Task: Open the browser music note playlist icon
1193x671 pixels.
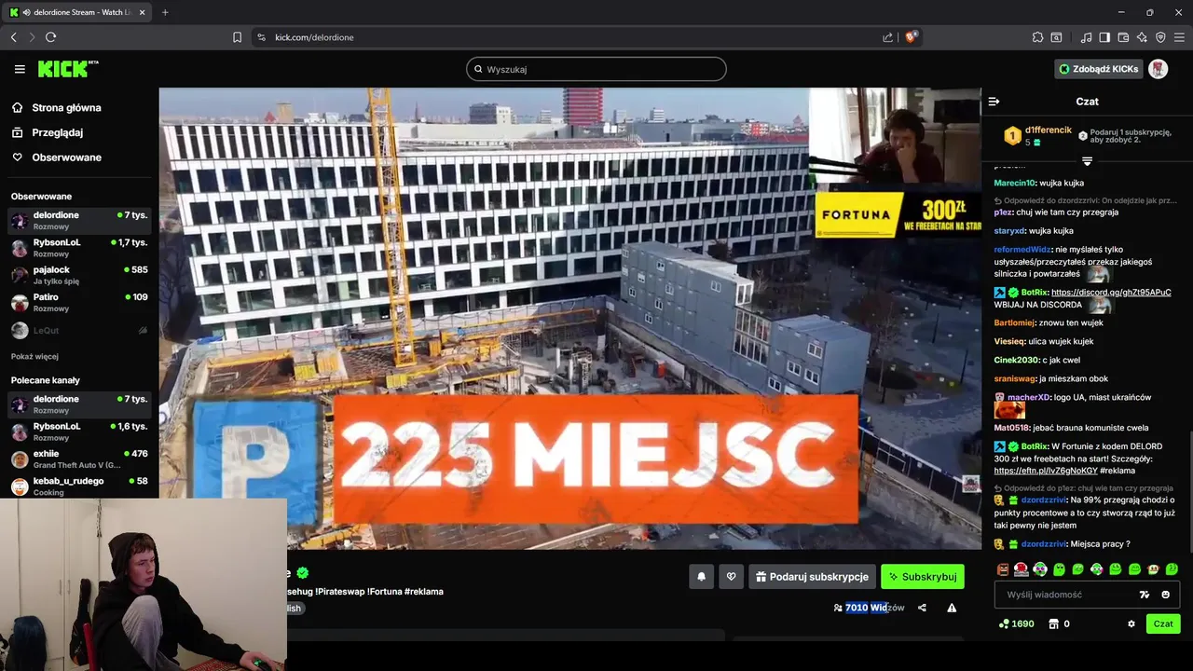Action: click(1086, 37)
